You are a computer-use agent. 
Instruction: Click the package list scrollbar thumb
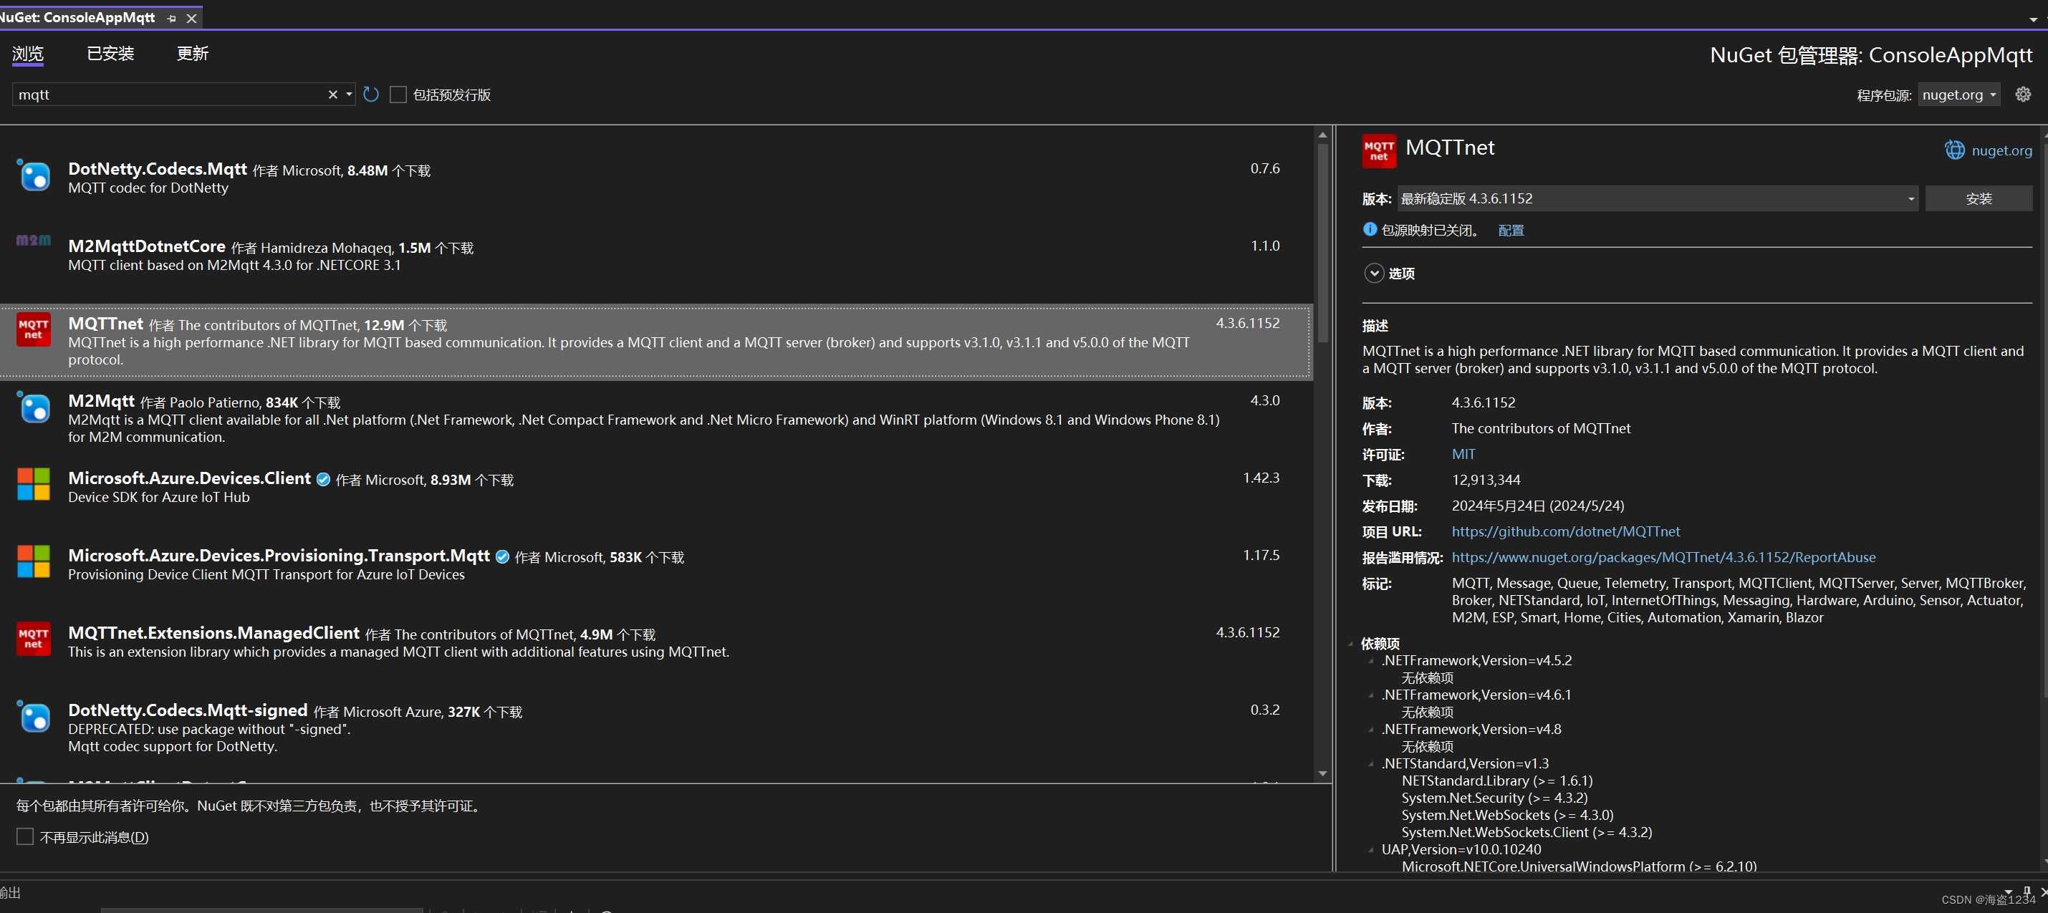pyautogui.click(x=1322, y=242)
